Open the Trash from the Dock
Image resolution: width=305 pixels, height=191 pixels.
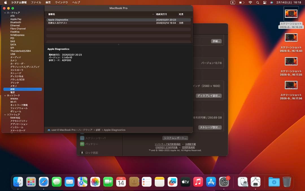[287, 182]
